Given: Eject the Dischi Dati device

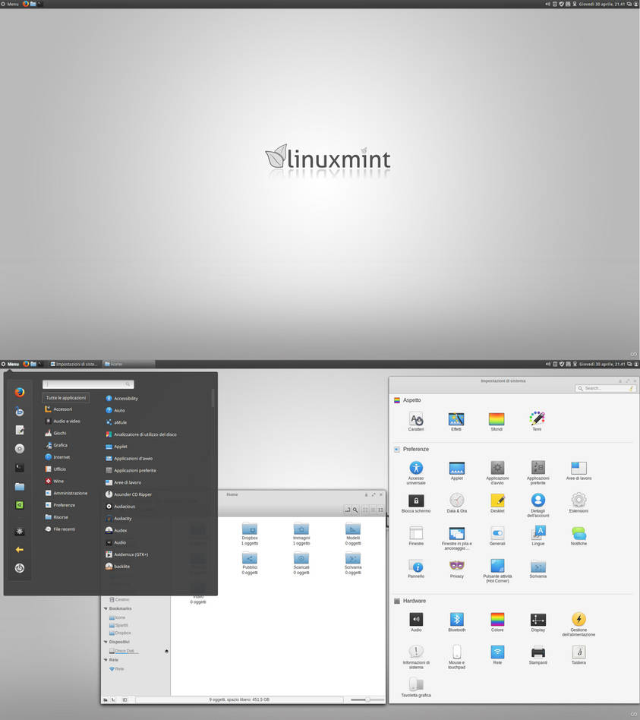Looking at the screenshot, I should coord(166,651).
